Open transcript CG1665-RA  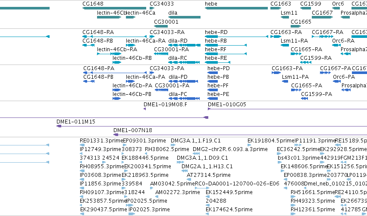click(x=306, y=49)
